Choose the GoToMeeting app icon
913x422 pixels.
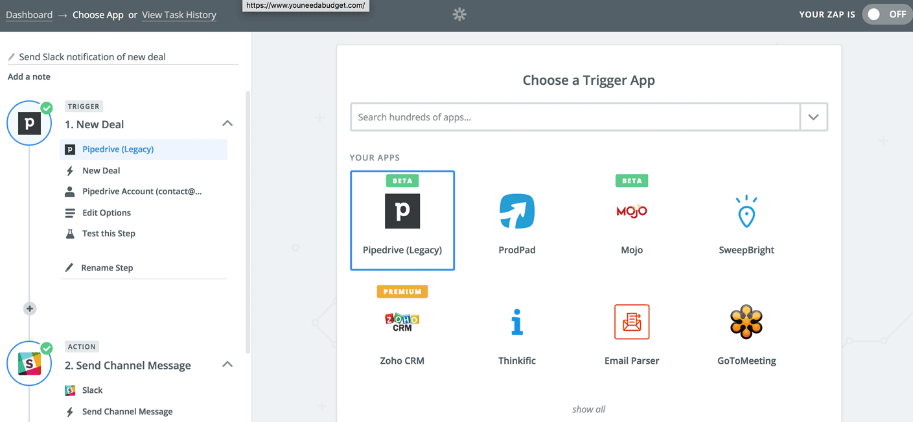point(746,322)
